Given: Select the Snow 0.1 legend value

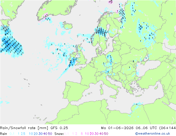Looking at the screenshot, I should coord(66,134).
